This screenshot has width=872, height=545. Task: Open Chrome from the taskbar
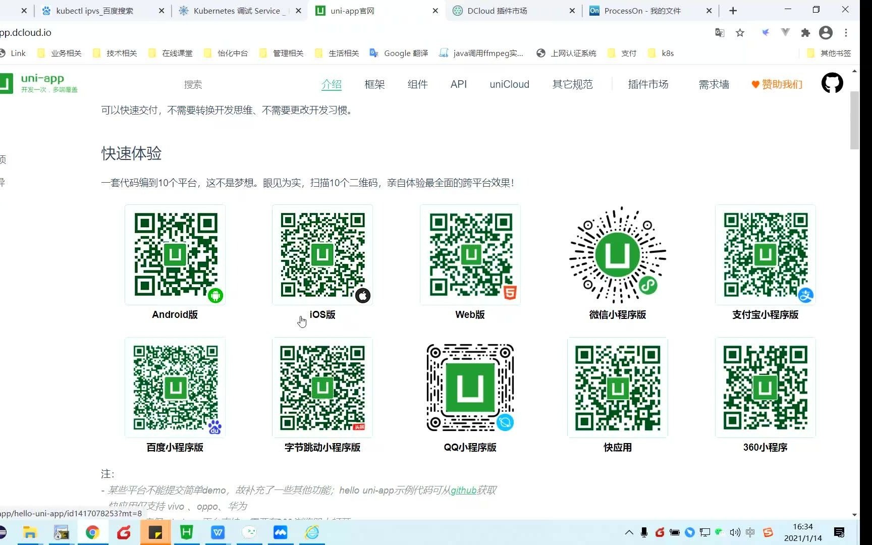point(92,532)
